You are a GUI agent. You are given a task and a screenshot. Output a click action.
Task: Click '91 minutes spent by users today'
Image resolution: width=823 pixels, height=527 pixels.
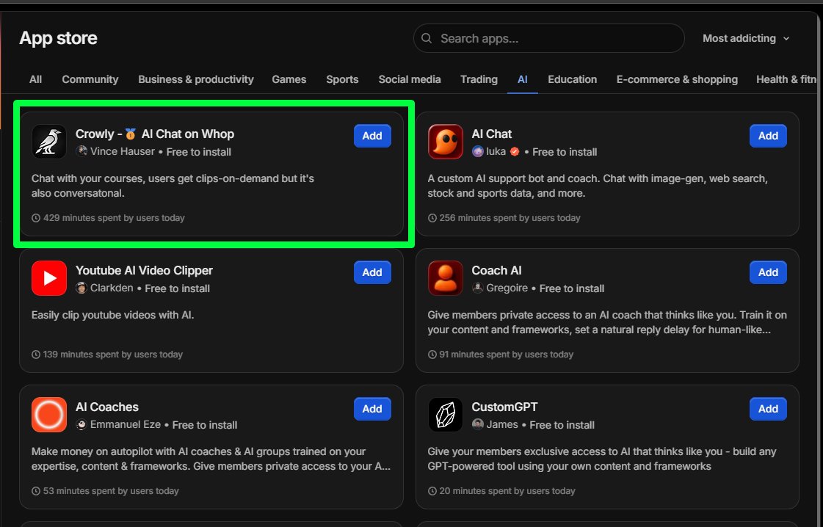(x=507, y=355)
